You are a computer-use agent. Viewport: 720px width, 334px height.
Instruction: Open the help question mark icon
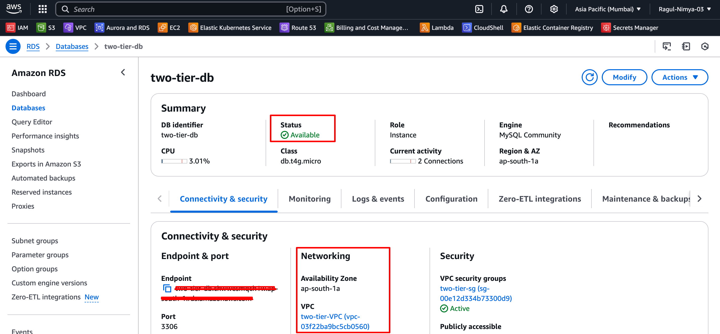pos(528,9)
